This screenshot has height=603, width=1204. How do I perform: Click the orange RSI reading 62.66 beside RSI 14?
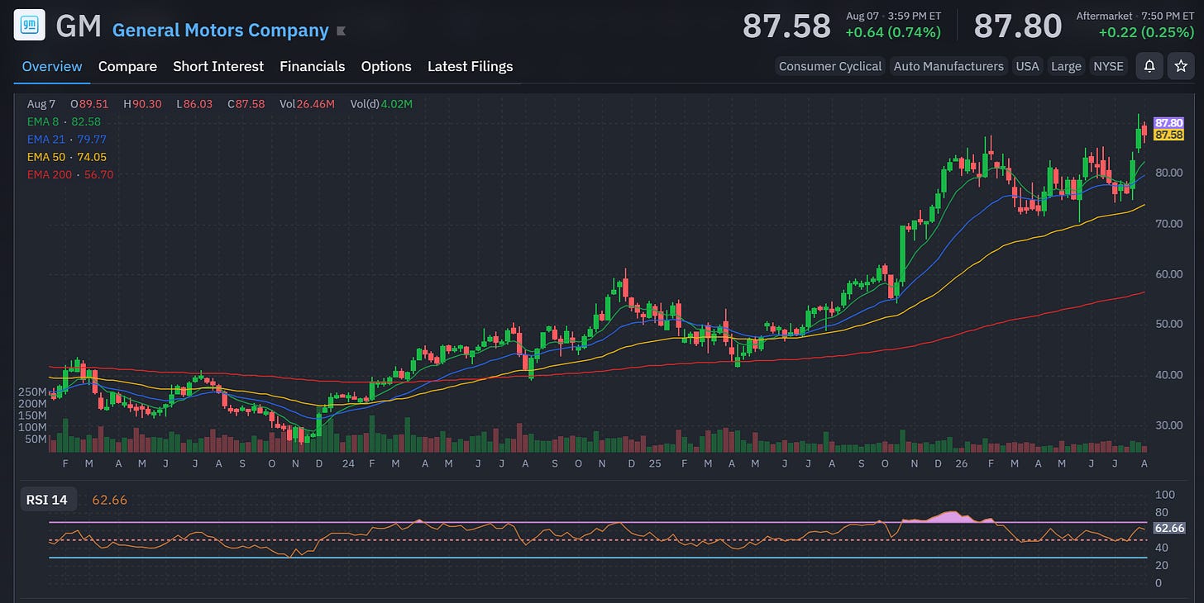110,500
